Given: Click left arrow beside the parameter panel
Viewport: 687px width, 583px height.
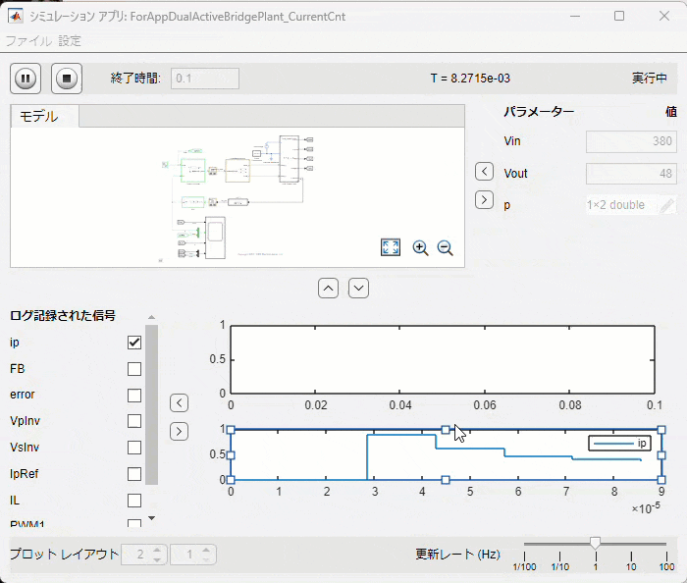Looking at the screenshot, I should tap(484, 171).
